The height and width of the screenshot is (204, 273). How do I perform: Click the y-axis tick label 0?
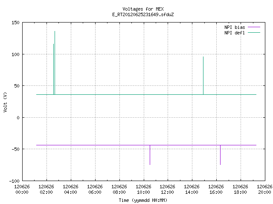pyautogui.click(x=18, y=118)
